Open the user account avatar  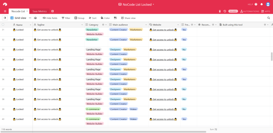pyautogui.click(x=268, y=4)
